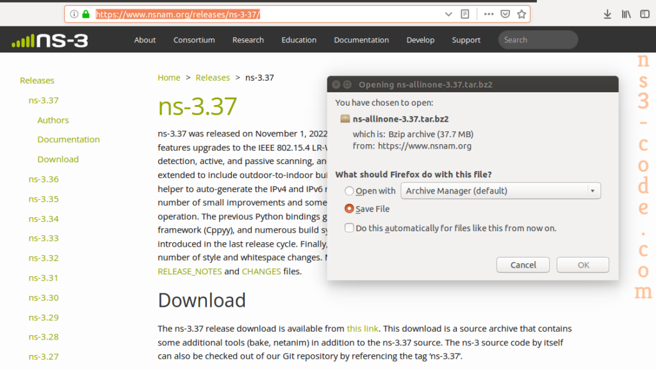Enable 'Do this automatically' checkbox
Image resolution: width=656 pixels, height=369 pixels.
349,228
